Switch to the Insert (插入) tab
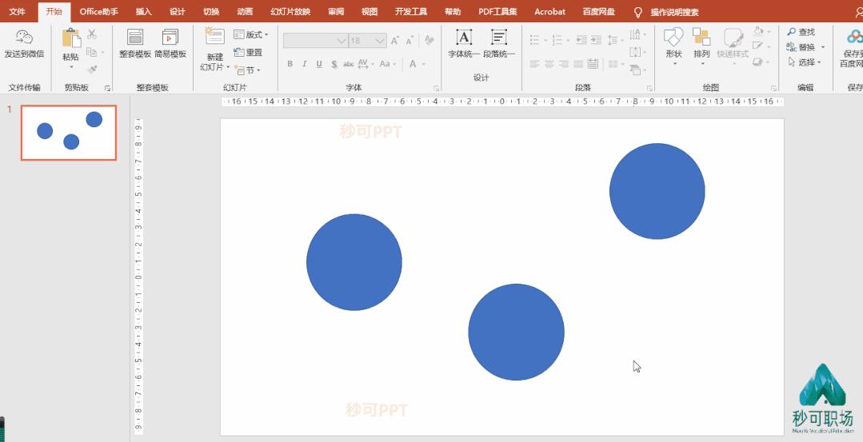Screen dimensions: 863x442 pyautogui.click(x=144, y=12)
